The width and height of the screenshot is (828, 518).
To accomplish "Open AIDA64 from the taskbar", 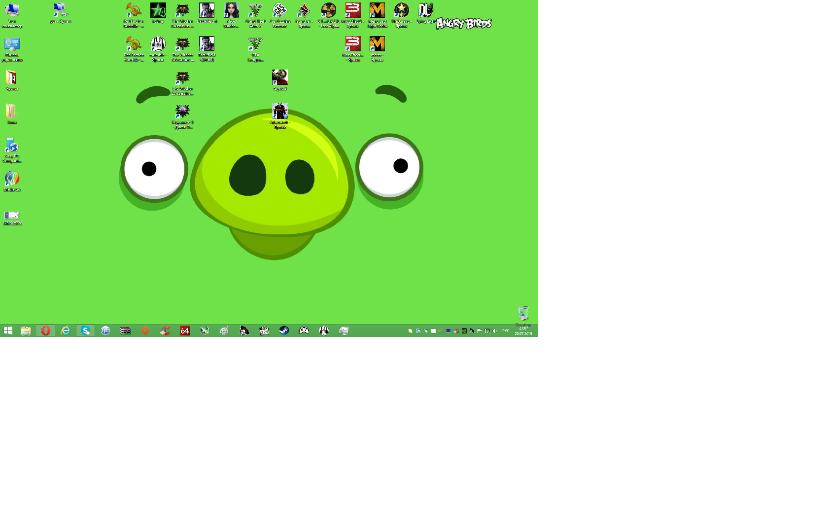I will [185, 331].
